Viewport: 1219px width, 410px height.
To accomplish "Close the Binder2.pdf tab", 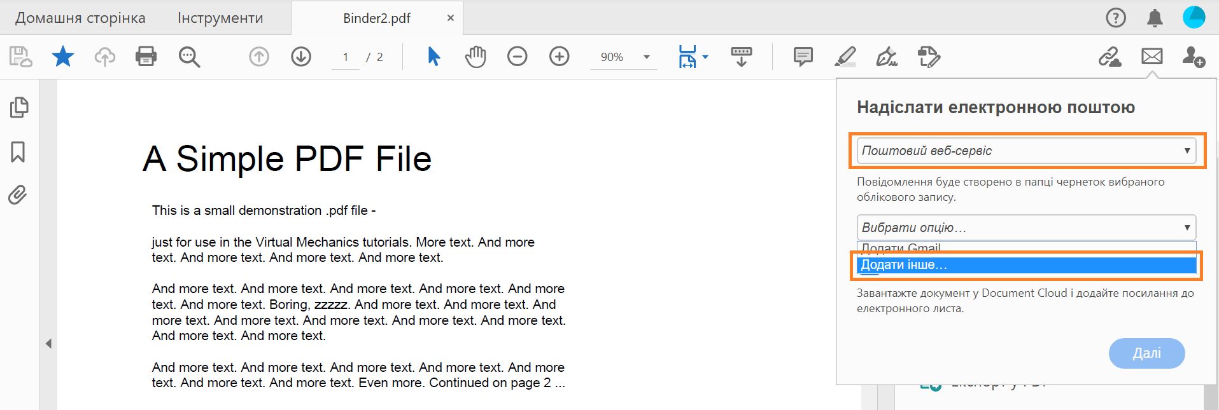I will tap(451, 18).
